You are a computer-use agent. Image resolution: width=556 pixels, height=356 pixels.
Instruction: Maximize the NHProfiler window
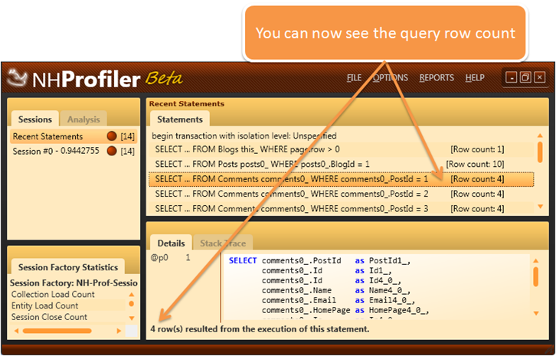point(525,77)
